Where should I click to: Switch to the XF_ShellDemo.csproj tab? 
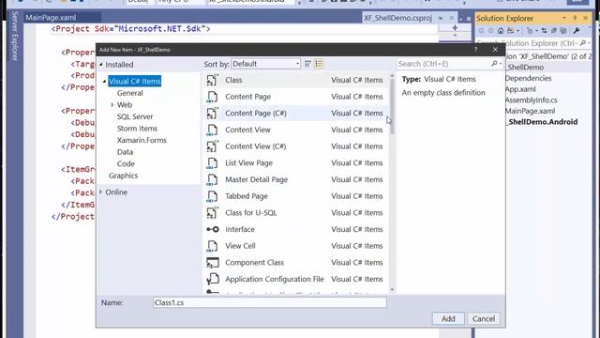(397, 18)
